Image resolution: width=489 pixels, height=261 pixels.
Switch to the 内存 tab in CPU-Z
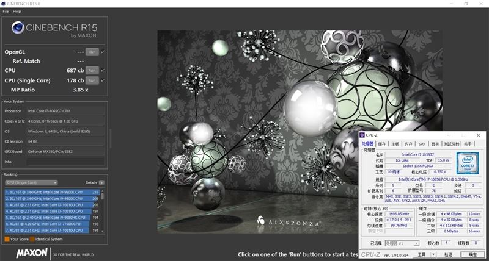(x=408, y=144)
